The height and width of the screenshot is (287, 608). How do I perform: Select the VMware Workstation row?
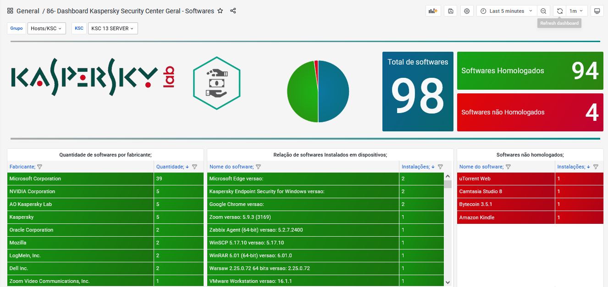[x=326, y=281]
